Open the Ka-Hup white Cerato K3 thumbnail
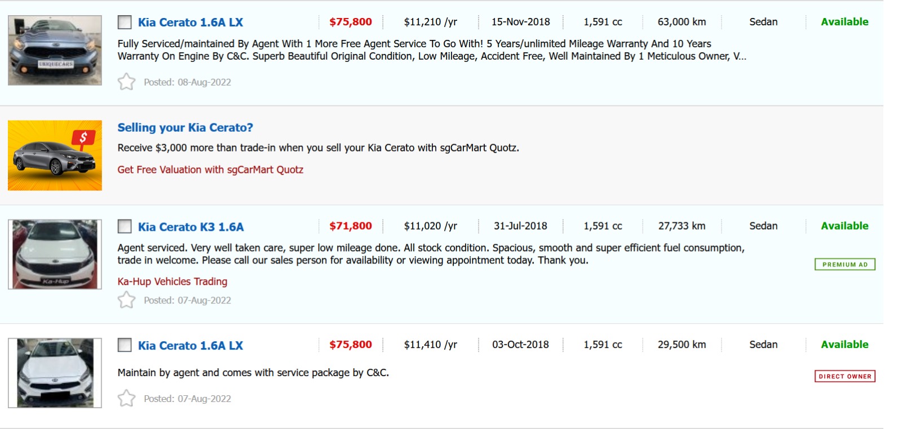902x429 pixels. click(x=55, y=254)
